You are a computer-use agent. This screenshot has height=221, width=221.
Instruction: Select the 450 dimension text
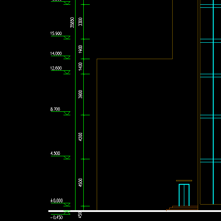[80, 215]
